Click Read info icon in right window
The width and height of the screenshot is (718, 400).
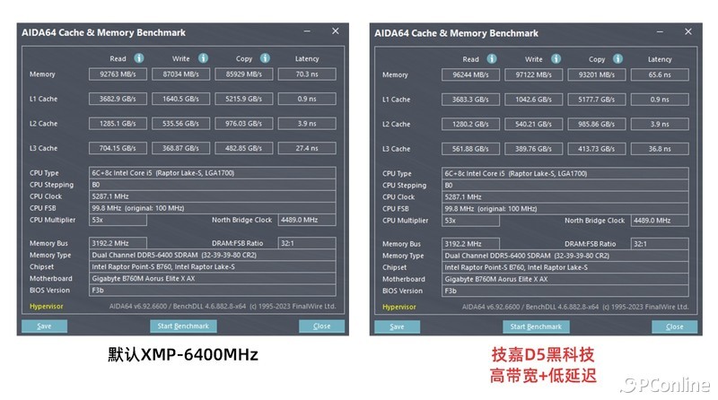coord(491,58)
